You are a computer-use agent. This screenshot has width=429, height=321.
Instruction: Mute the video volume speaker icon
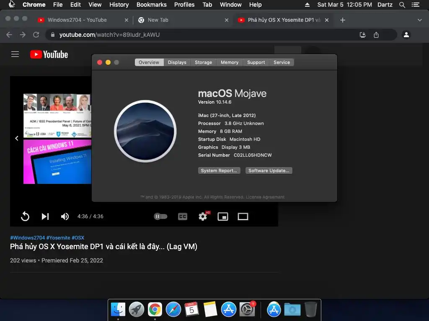(x=65, y=217)
